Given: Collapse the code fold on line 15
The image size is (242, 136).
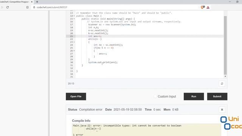Looking at the screenshot, I should [x=74, y=19].
